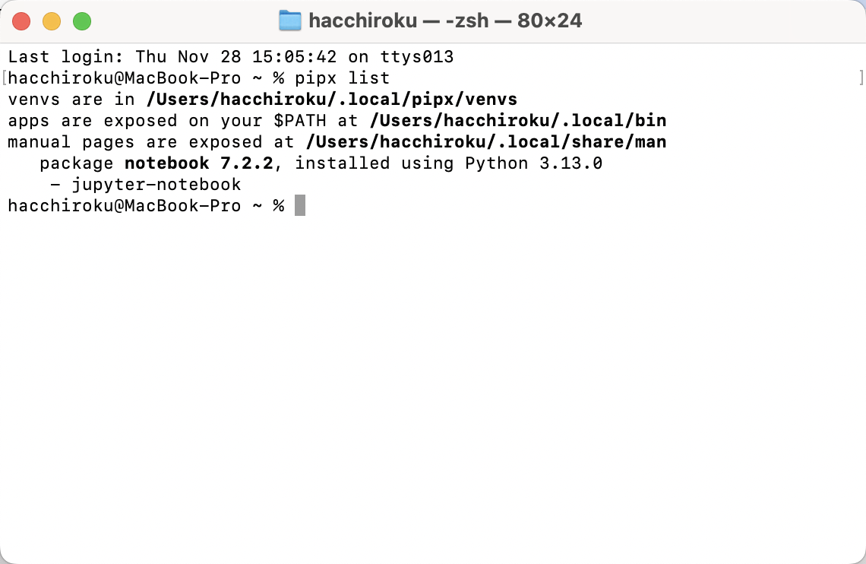
Task: Click the hacchiroku folder proxy icon in title bar
Action: point(290,21)
